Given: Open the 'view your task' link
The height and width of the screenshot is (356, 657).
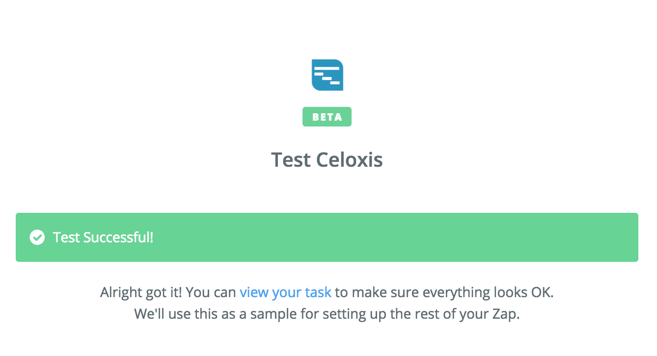Looking at the screenshot, I should 285,293.
